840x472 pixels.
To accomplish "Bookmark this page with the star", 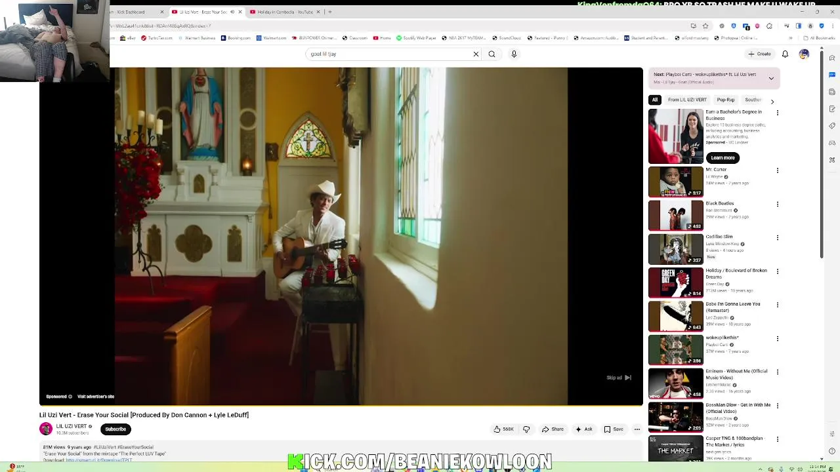I will point(705,26).
